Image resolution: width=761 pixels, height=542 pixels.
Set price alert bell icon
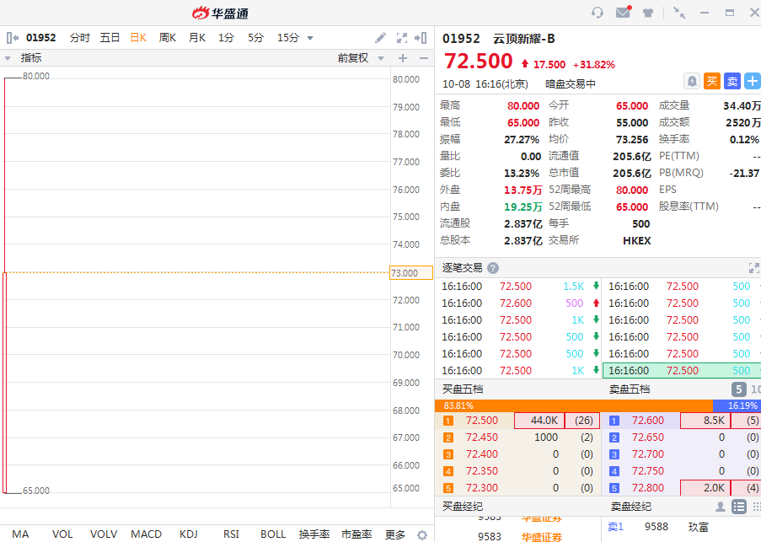click(692, 81)
